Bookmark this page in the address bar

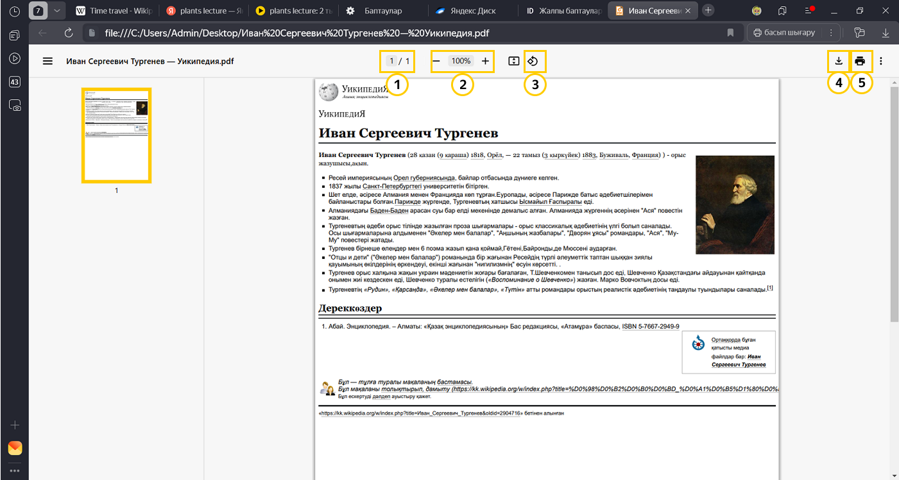pos(730,33)
